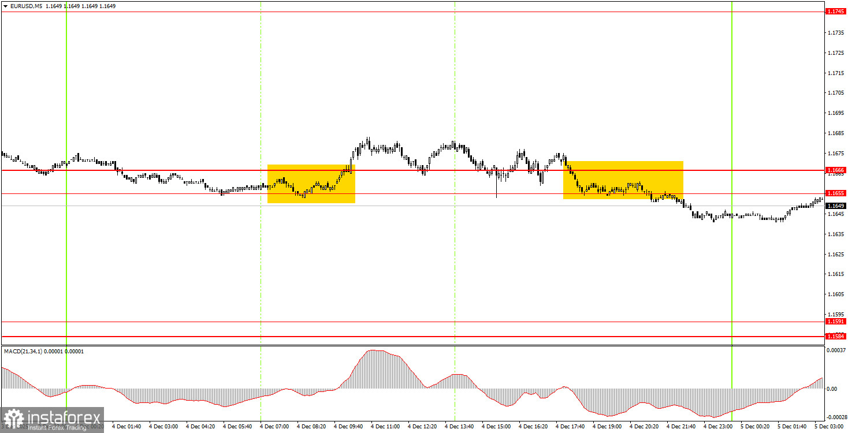This screenshot has height=433, width=848.
Task: Click the -0.00028 value on MACD scale
Action: 837,417
